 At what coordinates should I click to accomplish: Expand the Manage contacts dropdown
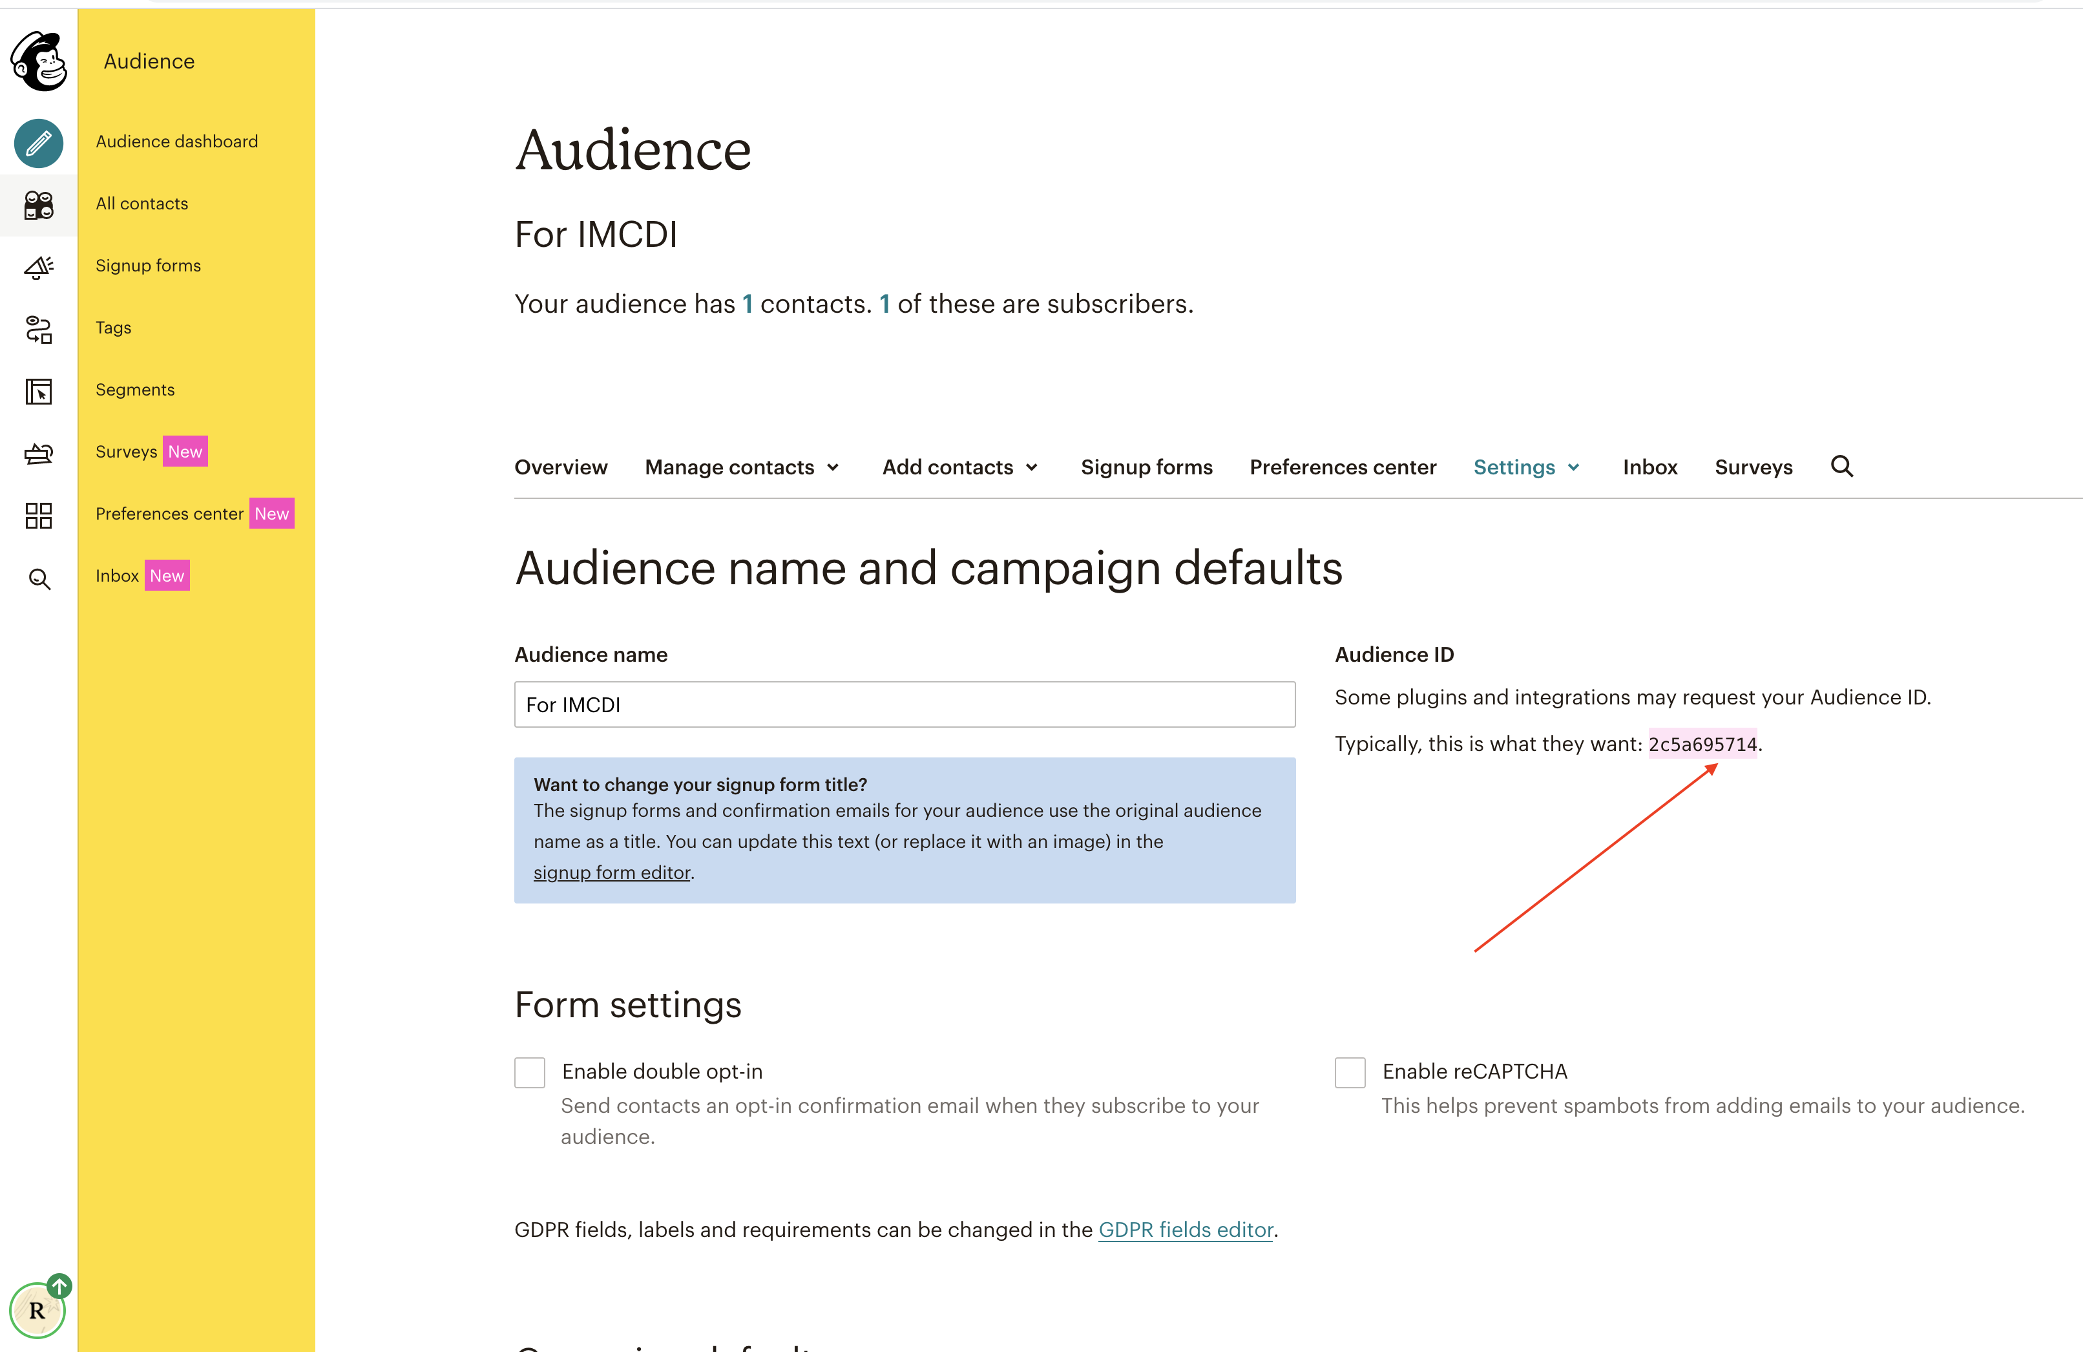coord(742,467)
